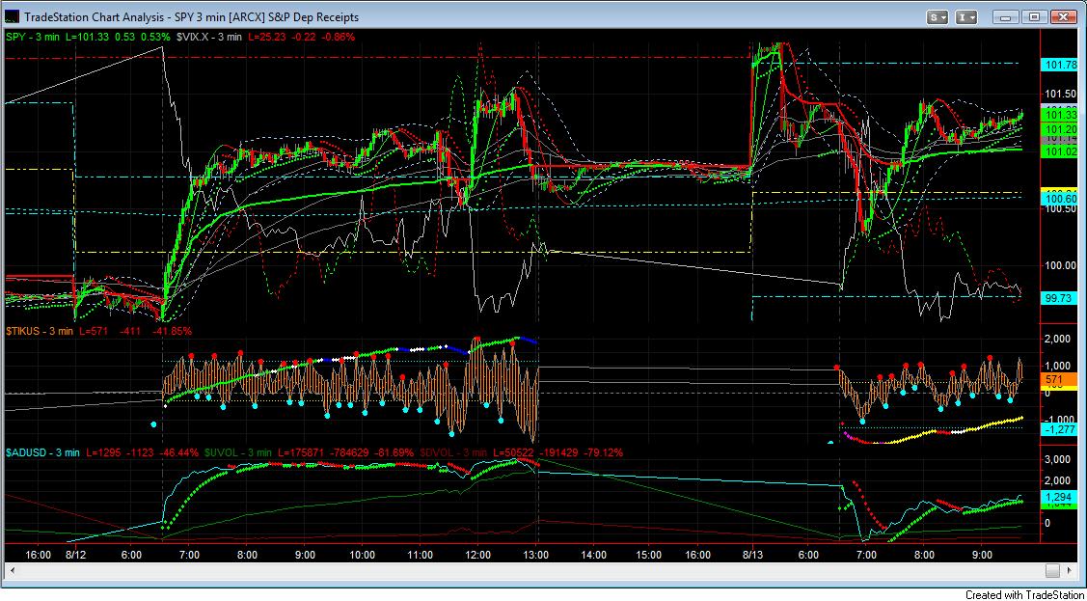Close the Chart Analysis window
This screenshot has height=601, width=1087.
[x=1064, y=16]
